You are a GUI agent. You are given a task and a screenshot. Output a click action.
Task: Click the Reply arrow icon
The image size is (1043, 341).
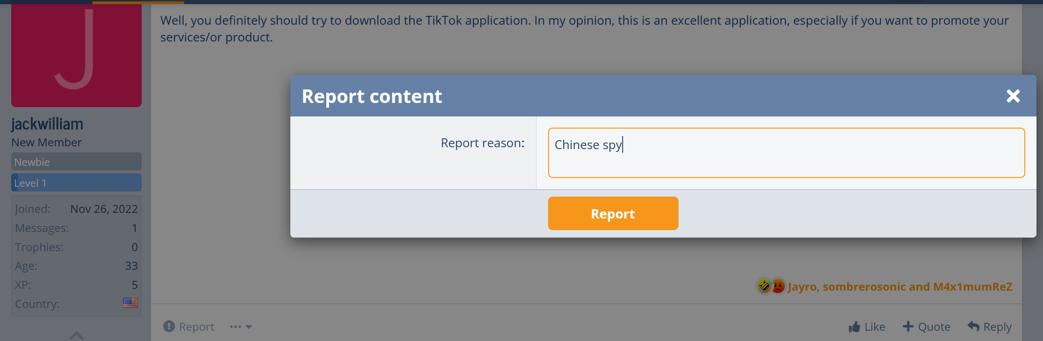974,326
